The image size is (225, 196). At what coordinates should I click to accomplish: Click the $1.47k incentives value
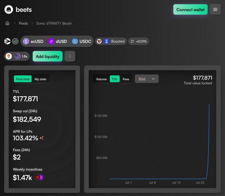tap(22, 177)
